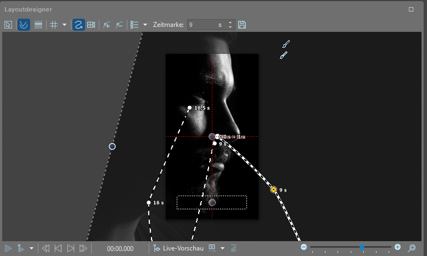
Task: Click the add path point icon
Action: 107,25
